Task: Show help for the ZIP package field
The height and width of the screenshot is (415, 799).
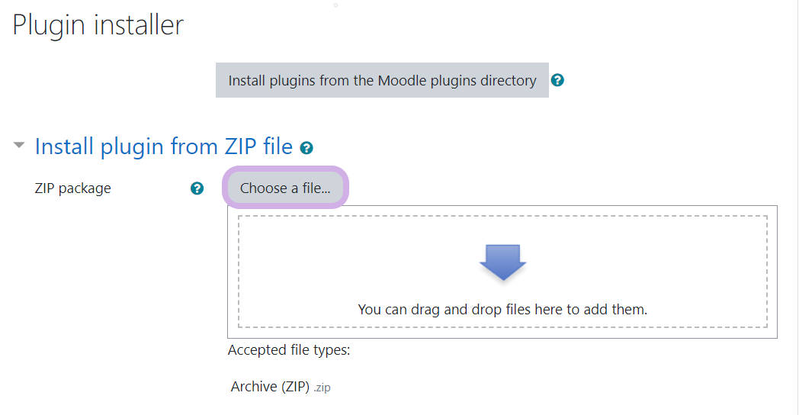Action: pyautogui.click(x=197, y=188)
